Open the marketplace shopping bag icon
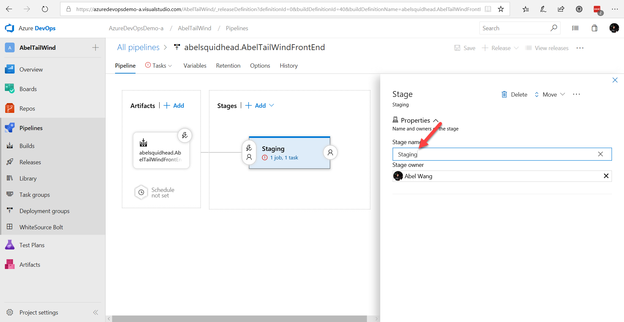The height and width of the screenshot is (322, 624). [594, 28]
